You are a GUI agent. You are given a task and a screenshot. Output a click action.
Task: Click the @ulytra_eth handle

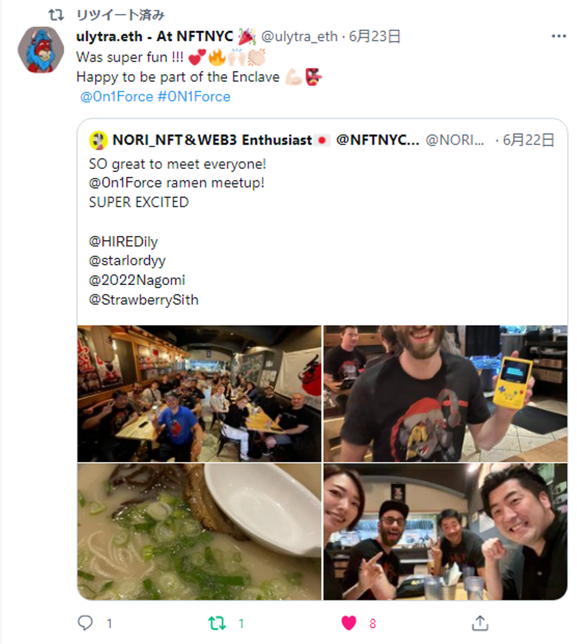[x=299, y=36]
